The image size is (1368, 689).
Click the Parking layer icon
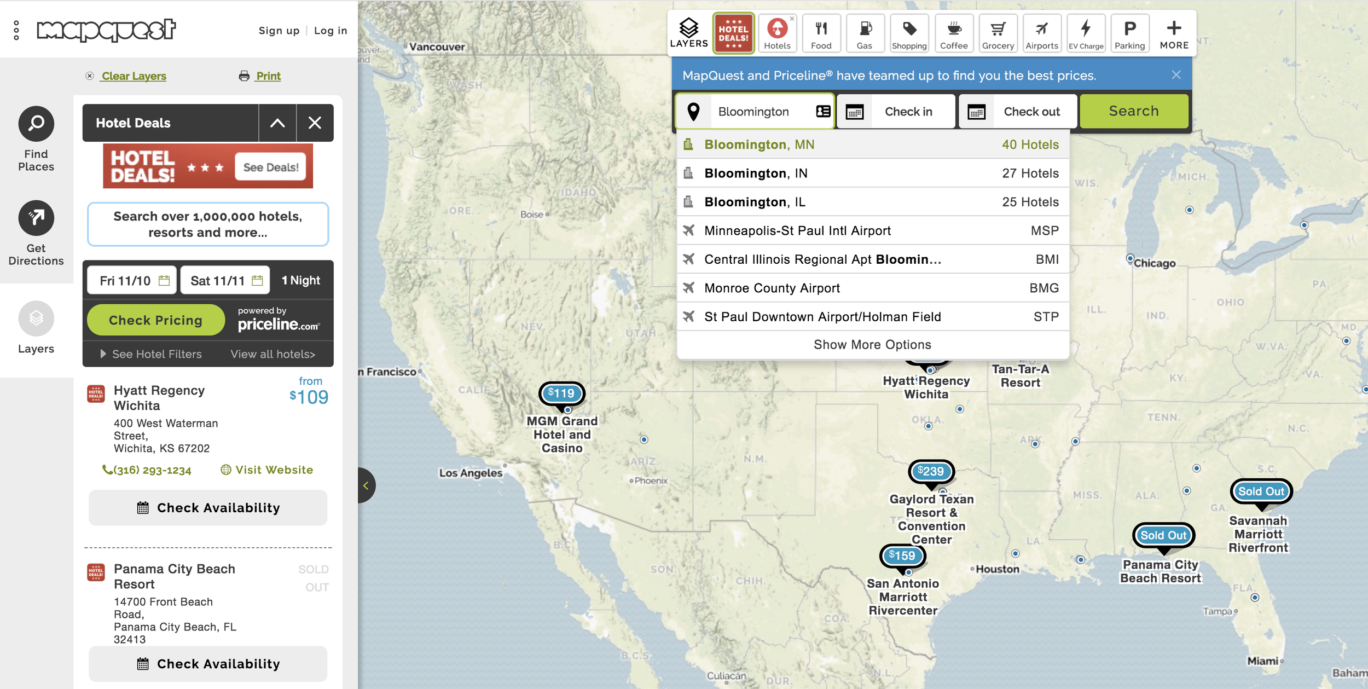1129,33
